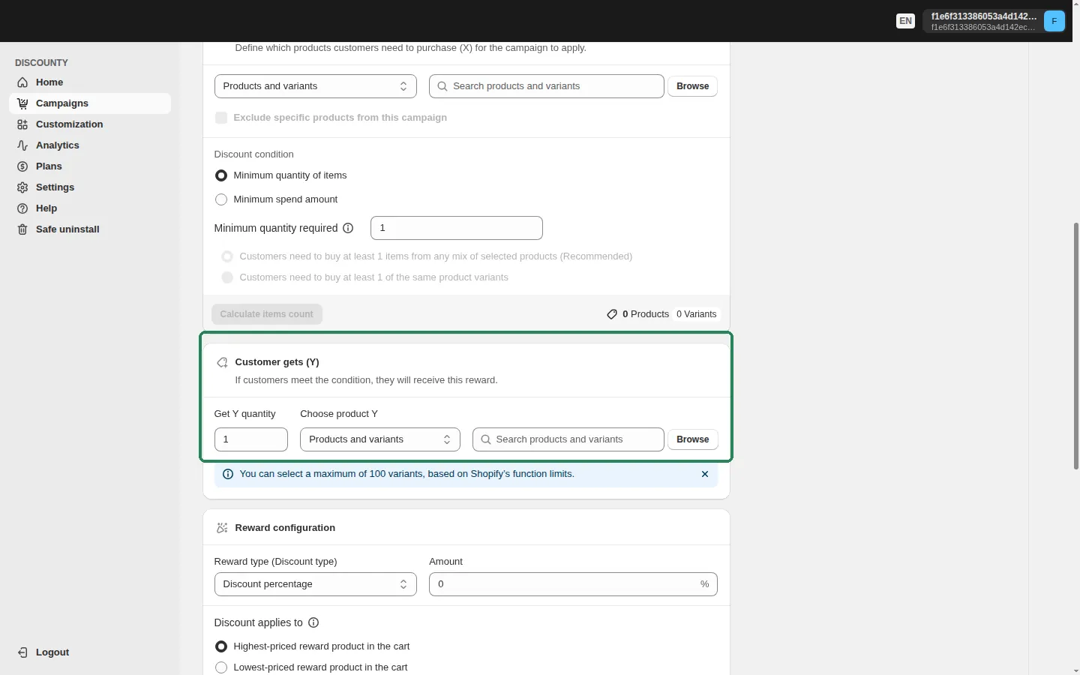This screenshot has width=1080, height=675.
Task: Click Browse next to the Customer buys search field
Action: coord(692,86)
